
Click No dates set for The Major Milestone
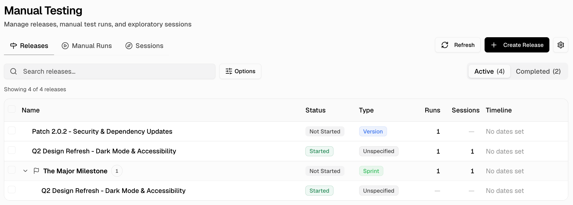pos(505,171)
